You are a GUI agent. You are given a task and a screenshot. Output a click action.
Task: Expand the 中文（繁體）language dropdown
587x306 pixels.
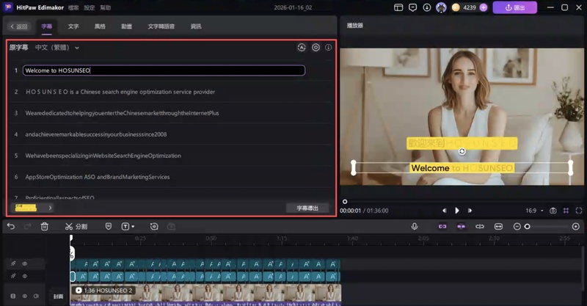(x=57, y=48)
